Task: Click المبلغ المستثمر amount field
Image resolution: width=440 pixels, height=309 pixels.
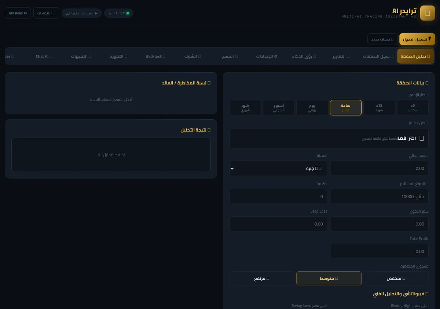Action: [x=380, y=196]
